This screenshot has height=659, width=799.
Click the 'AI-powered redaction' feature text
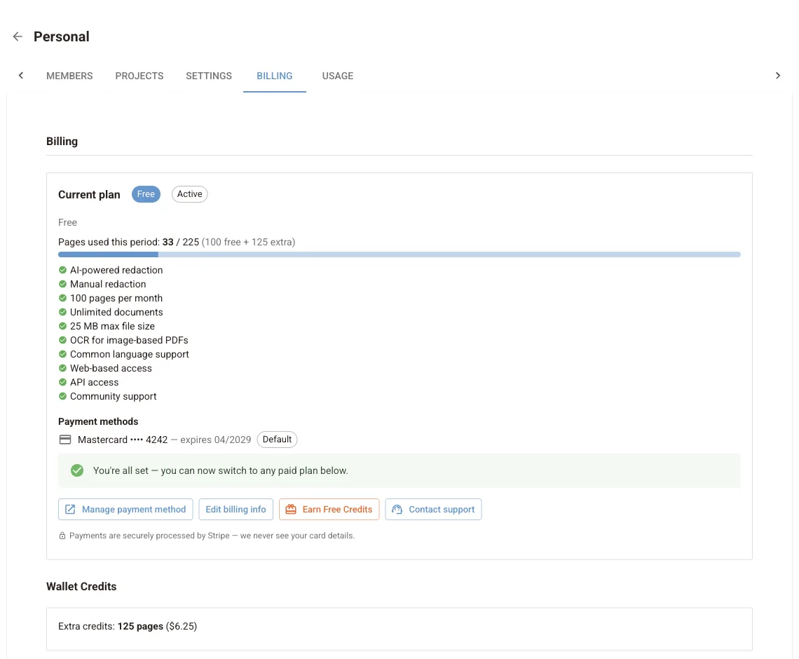[x=116, y=270]
